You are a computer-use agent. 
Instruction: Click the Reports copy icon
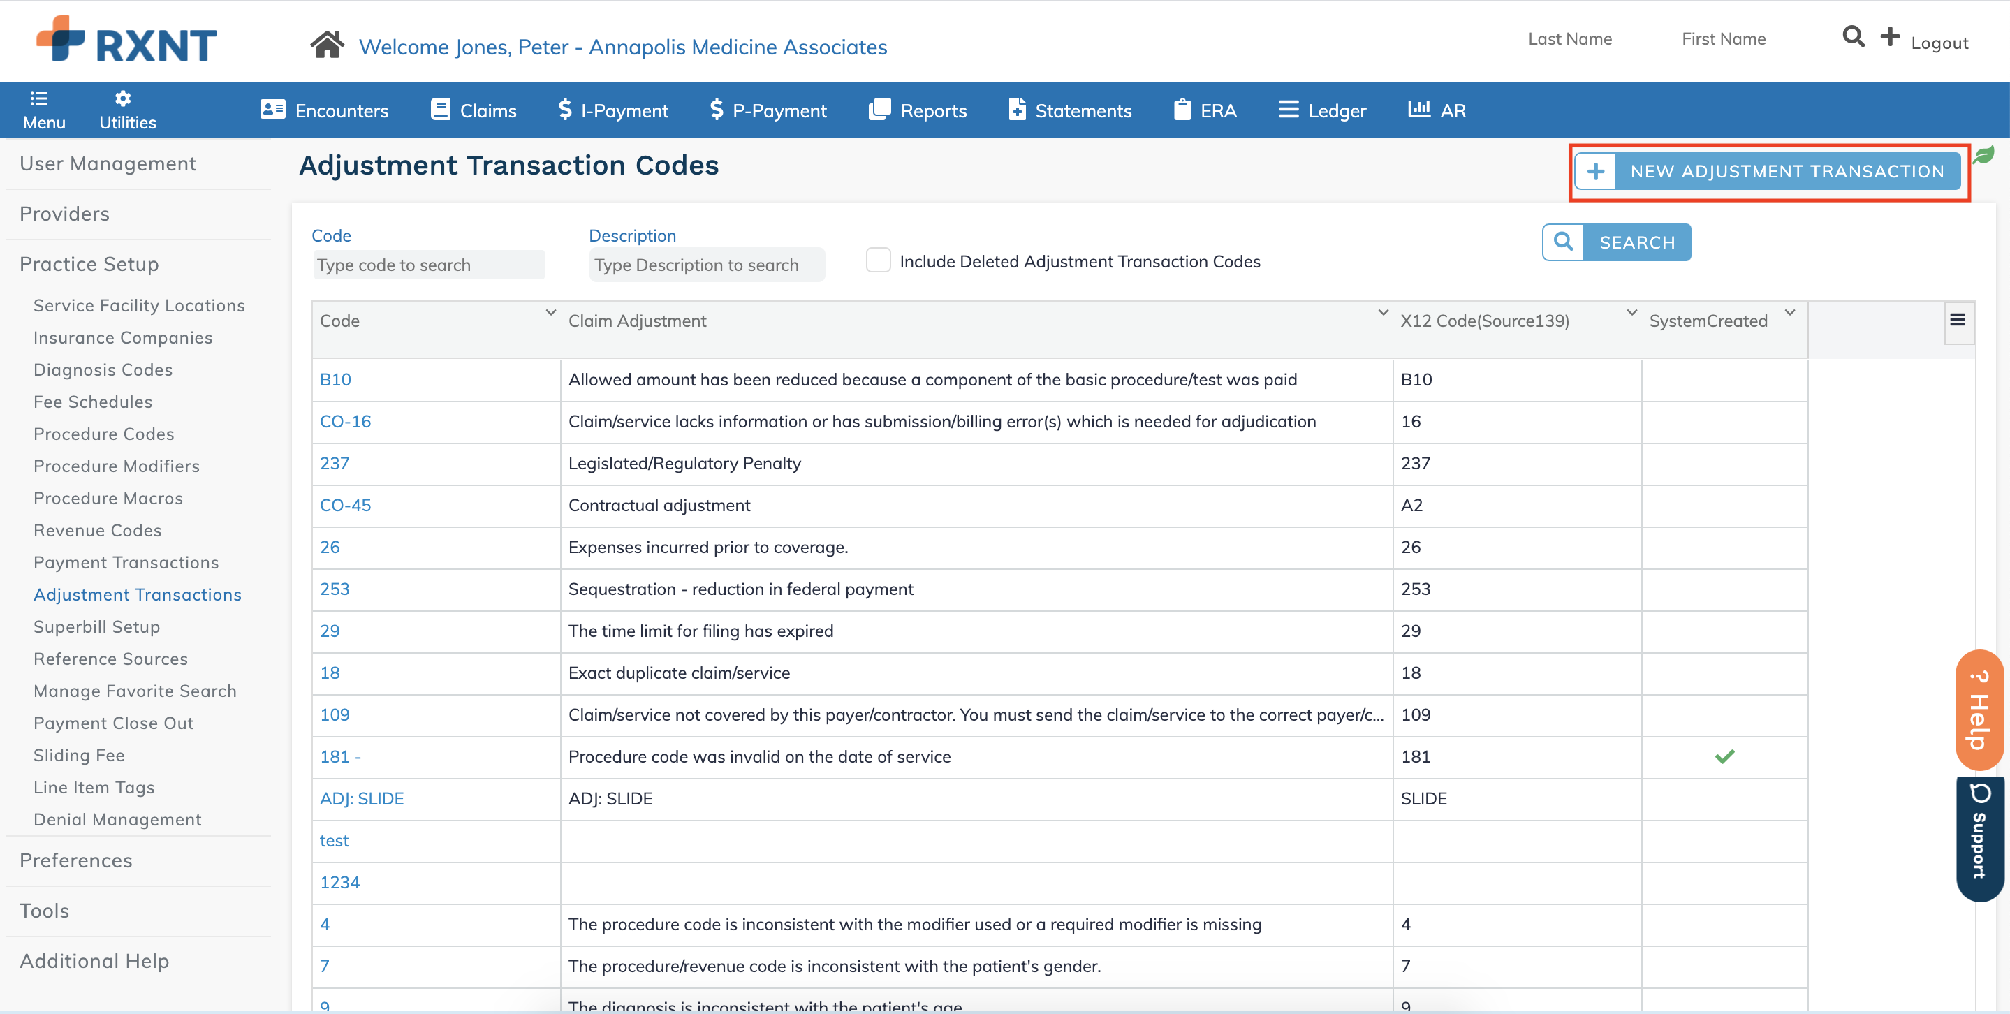pyautogui.click(x=879, y=109)
